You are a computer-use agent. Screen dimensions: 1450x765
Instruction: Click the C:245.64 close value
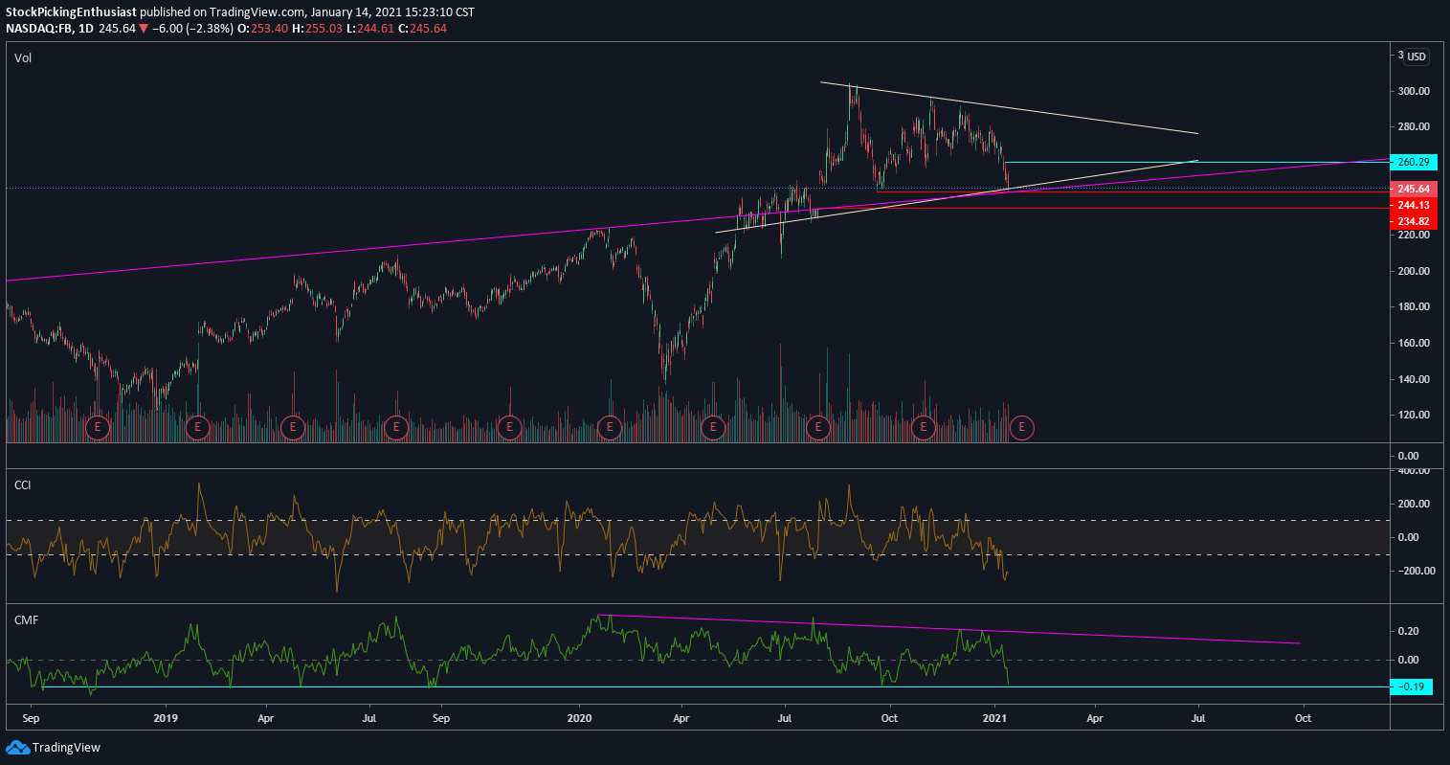422,29
